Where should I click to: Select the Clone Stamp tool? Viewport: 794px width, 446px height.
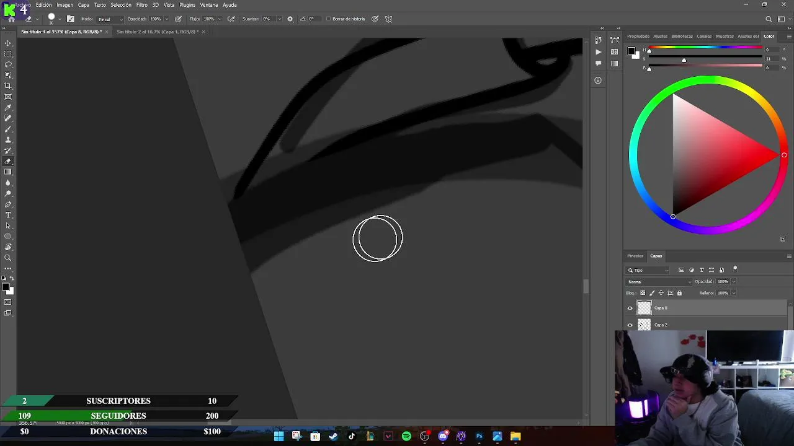pyautogui.click(x=8, y=140)
